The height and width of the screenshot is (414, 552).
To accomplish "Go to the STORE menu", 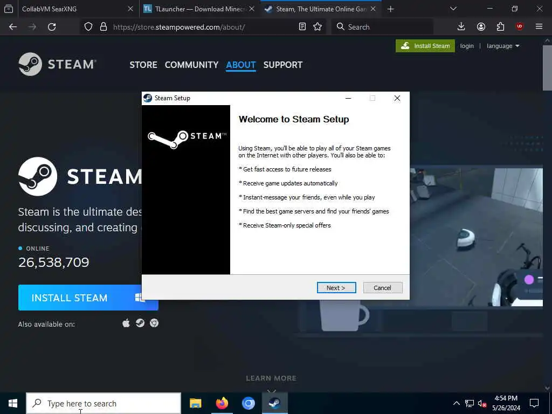I will (143, 65).
